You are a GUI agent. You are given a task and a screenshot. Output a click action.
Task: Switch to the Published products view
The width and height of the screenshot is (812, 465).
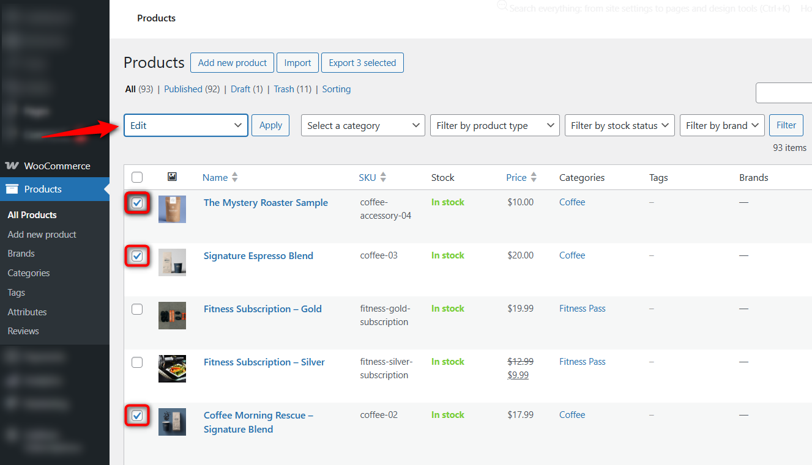click(183, 89)
